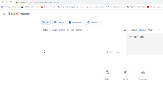Image resolution: width=163 pixels, height=105 pixels.
Task: Open Remove Watermark bookmark
Action: click(96, 7)
